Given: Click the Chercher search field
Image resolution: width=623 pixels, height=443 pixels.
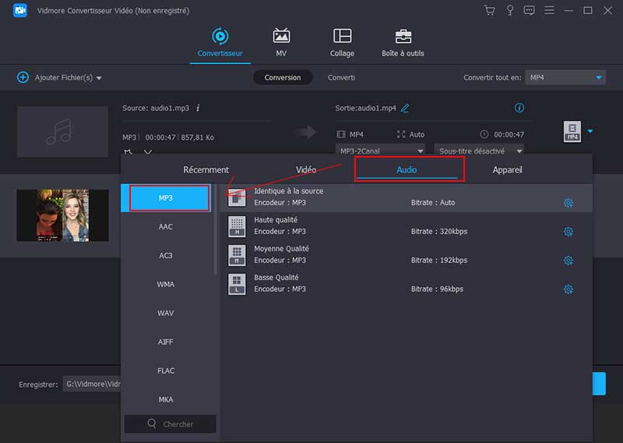Looking at the screenshot, I should pyautogui.click(x=170, y=424).
